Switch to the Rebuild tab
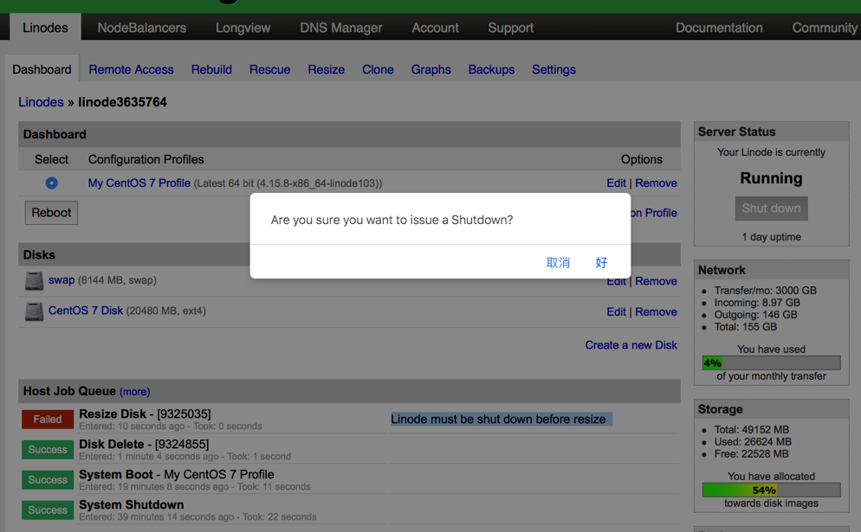Image resolution: width=861 pixels, height=532 pixels. coord(211,70)
